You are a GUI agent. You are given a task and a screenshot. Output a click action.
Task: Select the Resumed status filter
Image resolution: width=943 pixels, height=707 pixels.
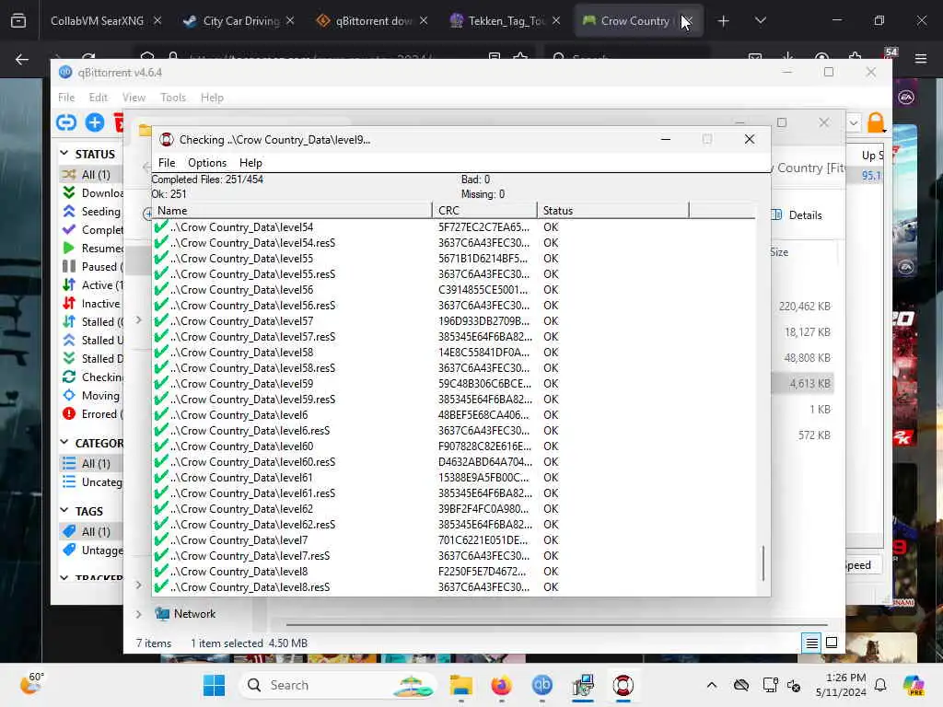pyautogui.click(x=92, y=249)
